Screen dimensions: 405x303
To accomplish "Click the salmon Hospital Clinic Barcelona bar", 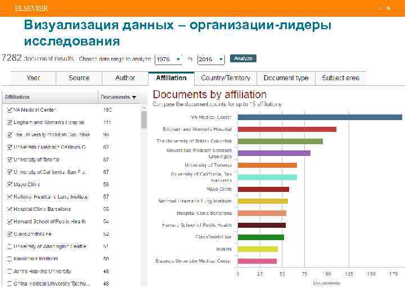I will coord(262,213).
